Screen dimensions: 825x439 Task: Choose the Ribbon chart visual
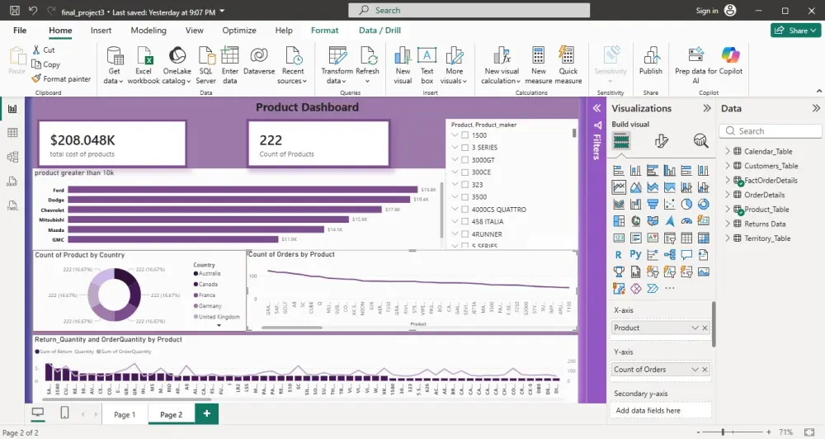[x=619, y=205]
